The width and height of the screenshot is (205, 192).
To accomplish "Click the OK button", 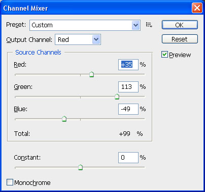I will [180, 25].
